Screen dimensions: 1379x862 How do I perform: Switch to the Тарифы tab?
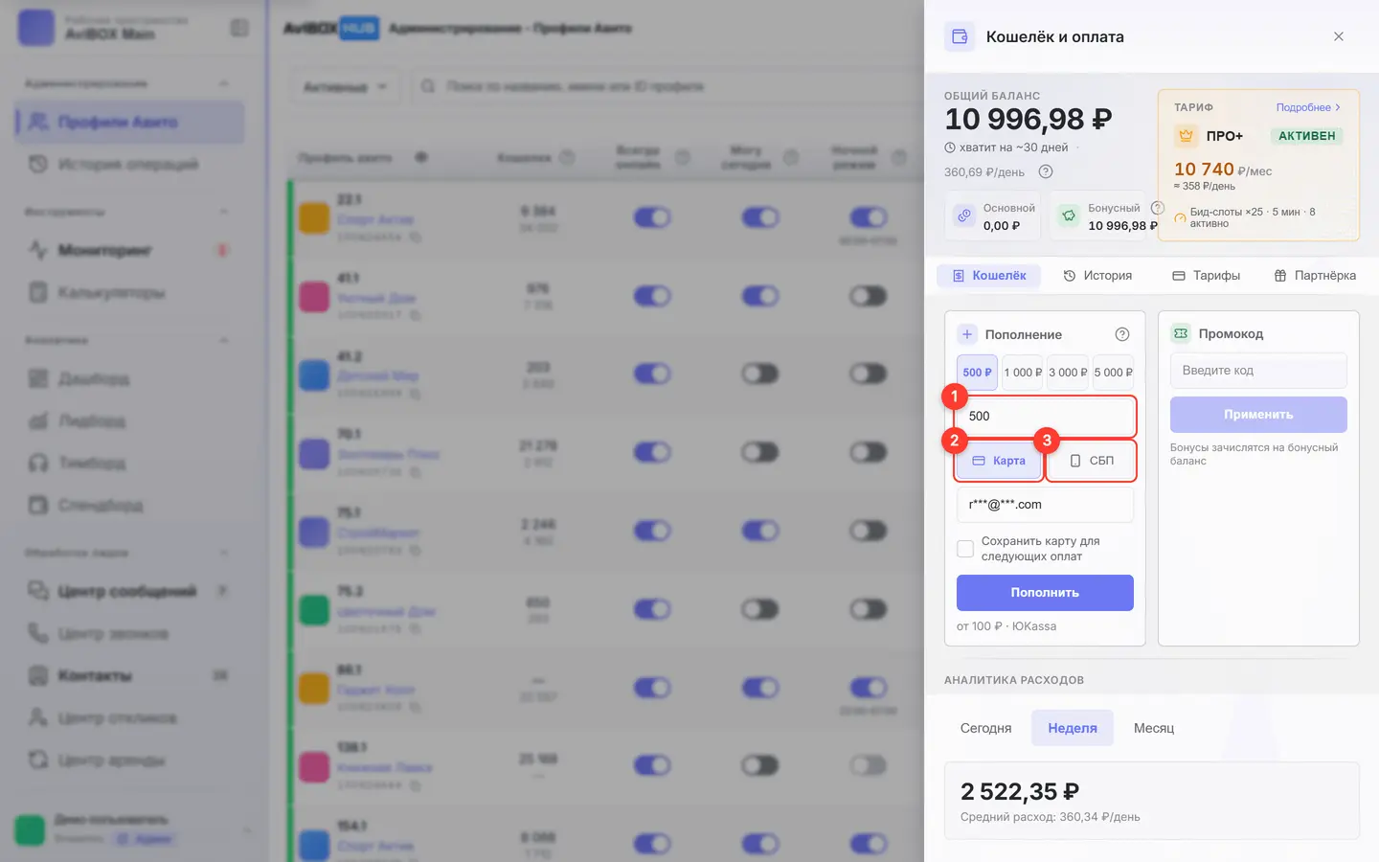coord(1206,275)
